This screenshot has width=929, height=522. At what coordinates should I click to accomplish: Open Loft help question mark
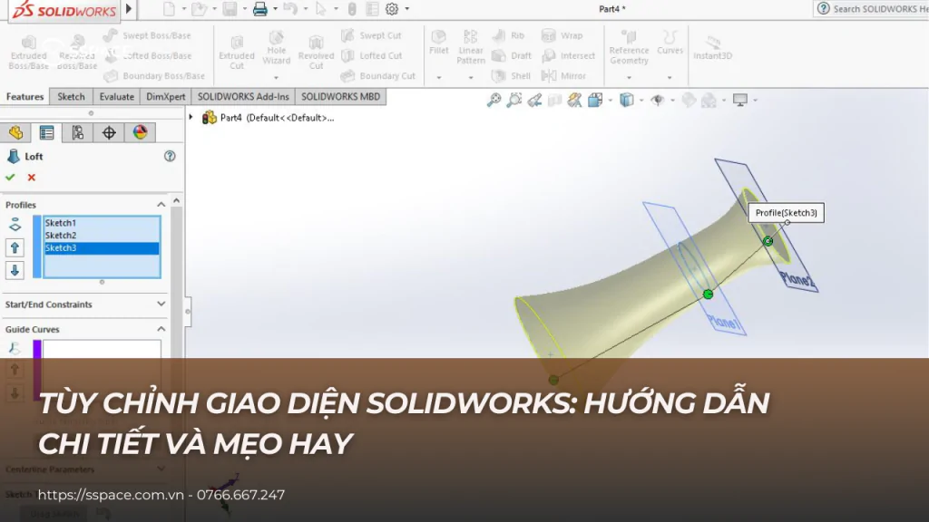click(x=170, y=156)
